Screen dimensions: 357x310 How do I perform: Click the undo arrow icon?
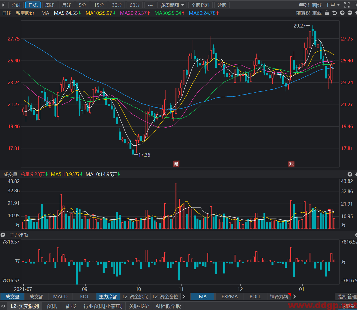[x=335, y=13]
